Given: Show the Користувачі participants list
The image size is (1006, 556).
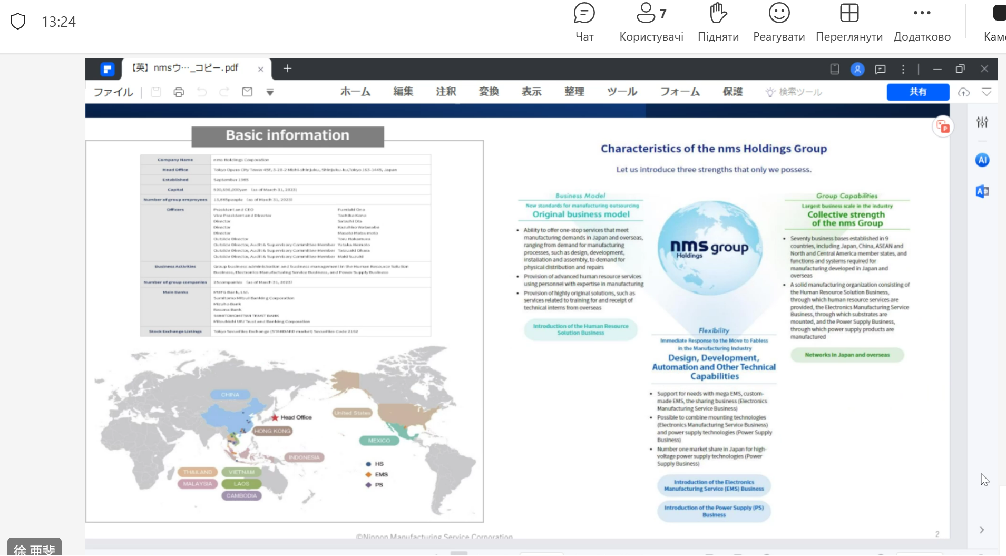Looking at the screenshot, I should pos(651,23).
